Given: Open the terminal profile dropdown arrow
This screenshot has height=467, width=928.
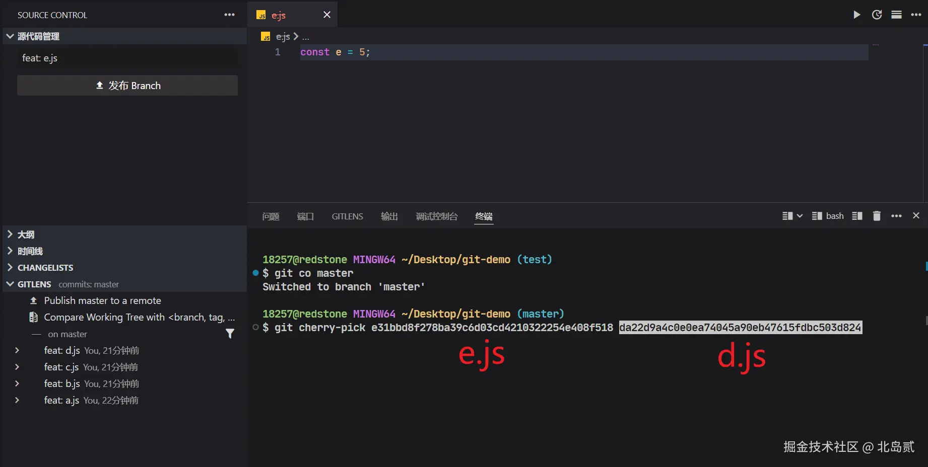Looking at the screenshot, I should (800, 216).
